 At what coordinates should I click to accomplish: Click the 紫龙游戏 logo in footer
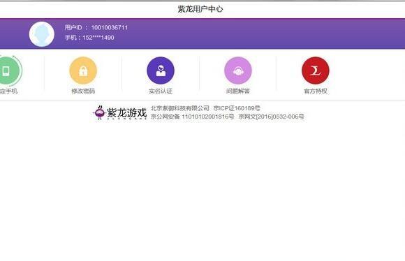pyautogui.click(x=120, y=113)
